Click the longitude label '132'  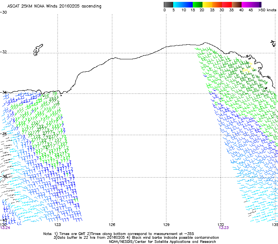[x=221, y=225]
